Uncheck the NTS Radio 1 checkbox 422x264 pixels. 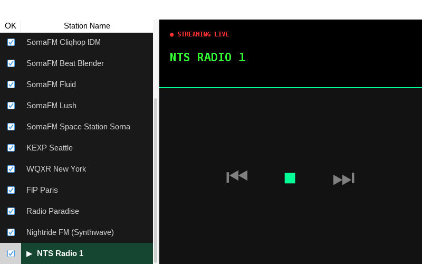11,253
